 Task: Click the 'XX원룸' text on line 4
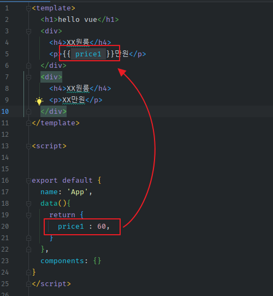[x=78, y=43]
